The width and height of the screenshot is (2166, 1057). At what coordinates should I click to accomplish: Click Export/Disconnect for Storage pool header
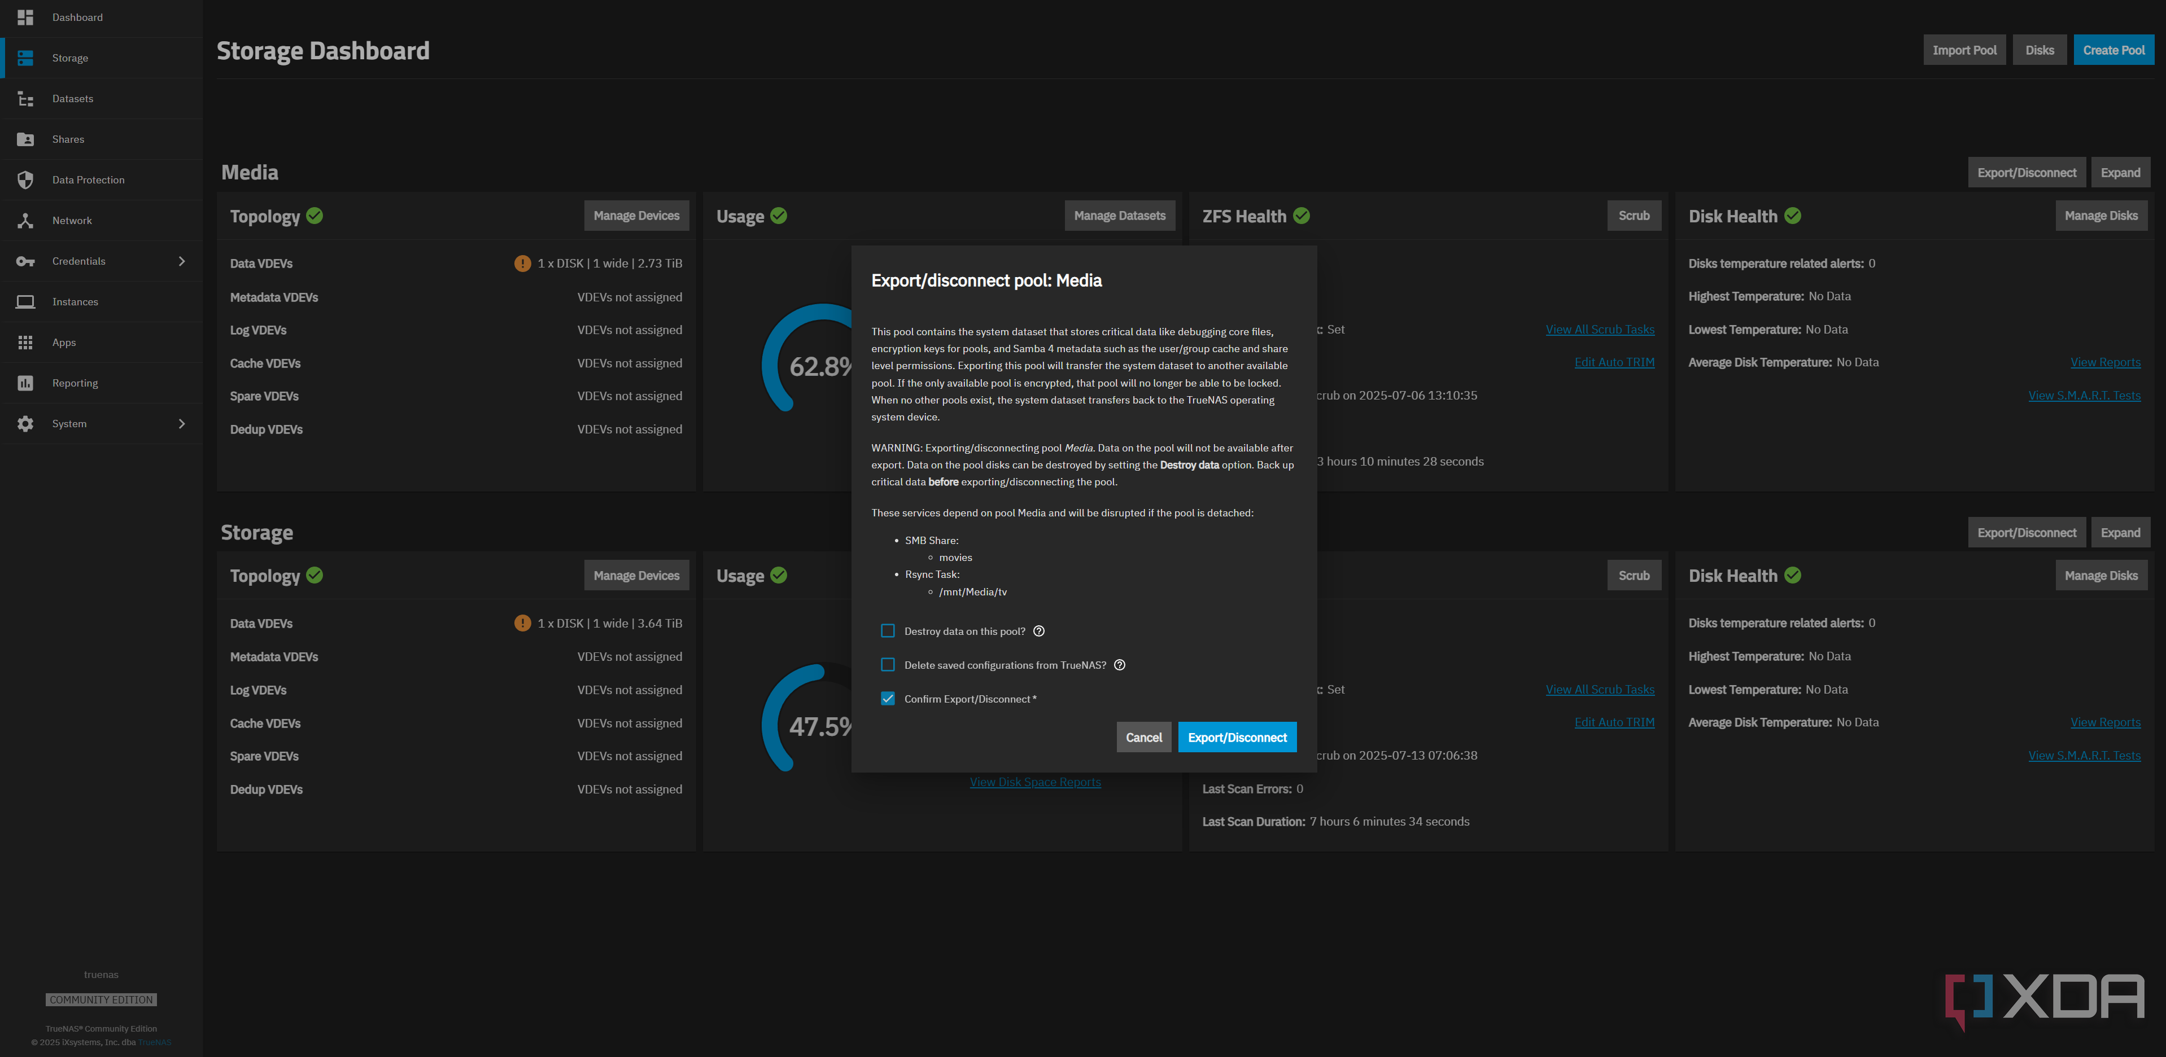point(2027,533)
